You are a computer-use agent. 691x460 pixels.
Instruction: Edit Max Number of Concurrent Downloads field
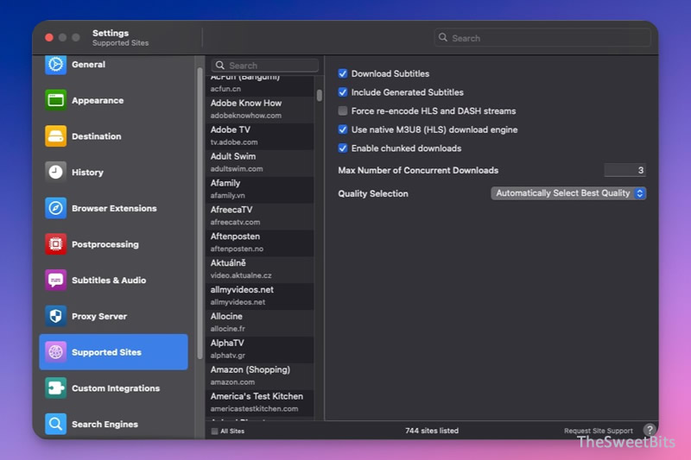(x=624, y=170)
